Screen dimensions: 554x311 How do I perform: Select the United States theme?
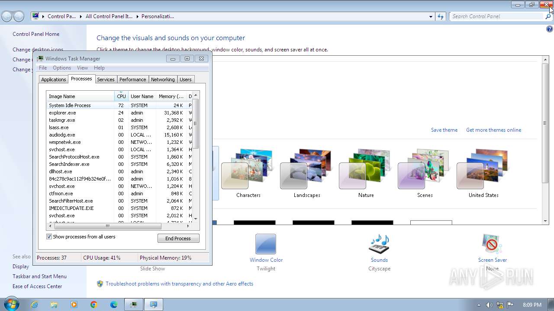(483, 173)
